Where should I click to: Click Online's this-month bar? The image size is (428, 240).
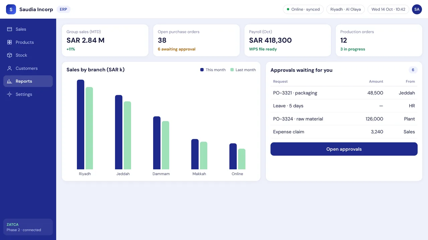click(x=233, y=156)
